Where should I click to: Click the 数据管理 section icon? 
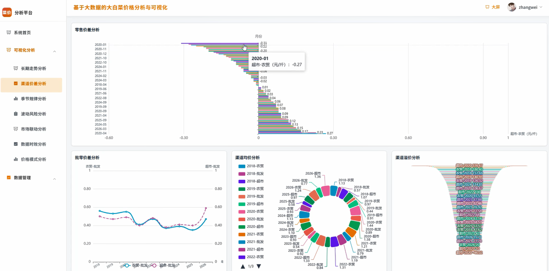[x=9, y=178]
